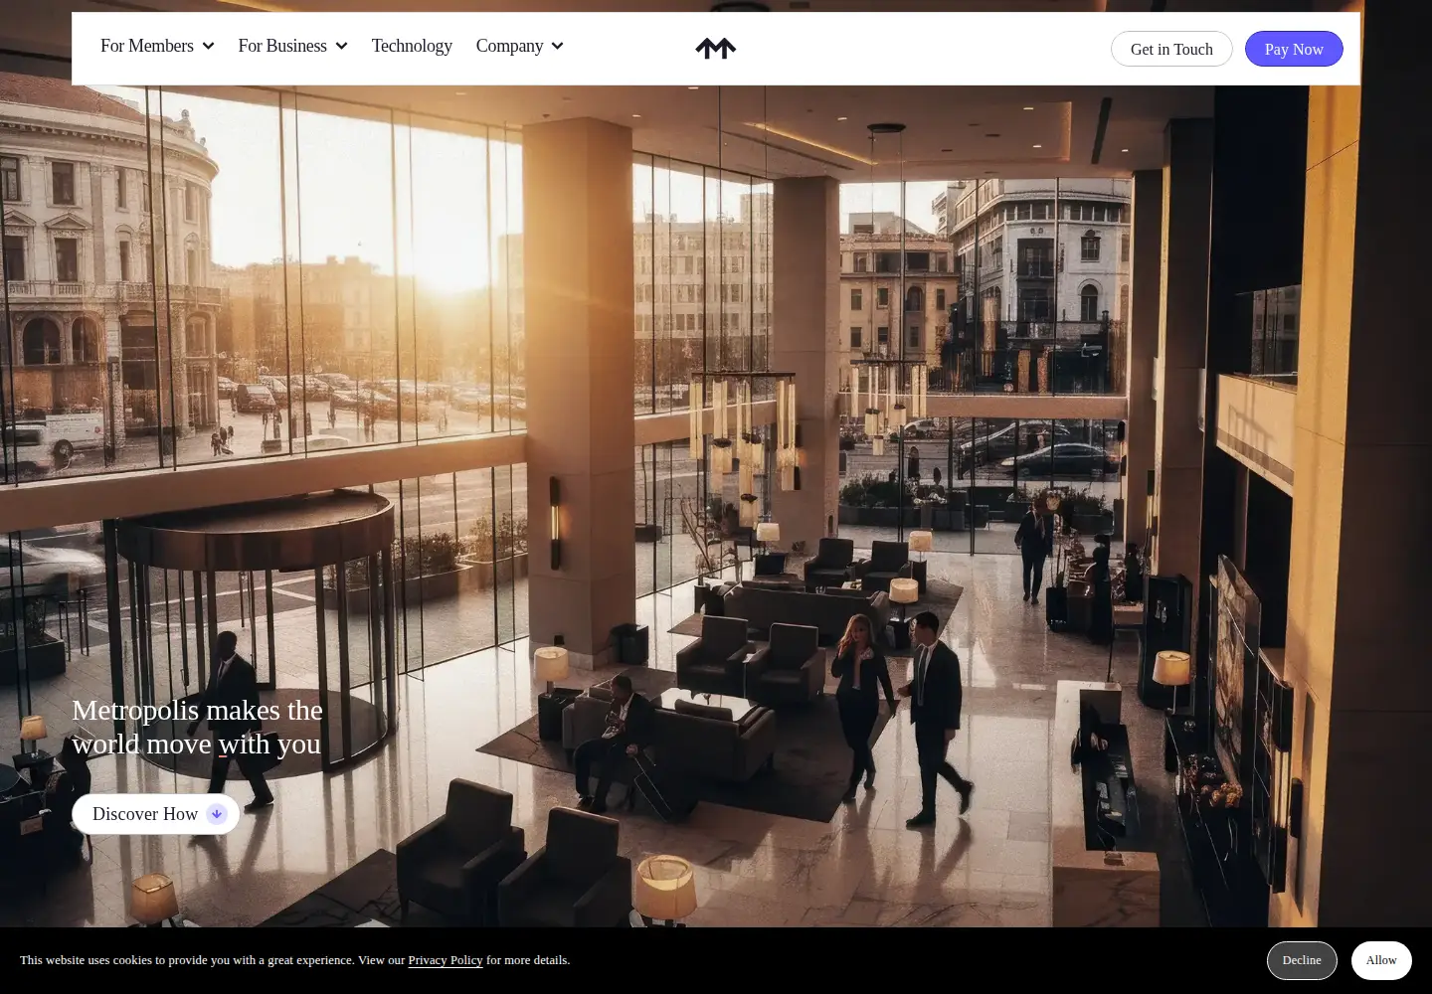Open the For Business menu
This screenshot has width=1432, height=994.
[x=292, y=46]
